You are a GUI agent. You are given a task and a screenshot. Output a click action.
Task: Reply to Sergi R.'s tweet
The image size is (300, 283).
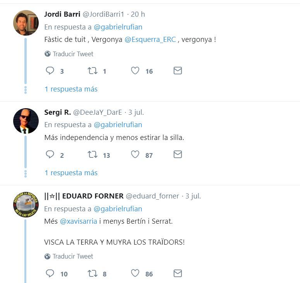[x=50, y=155]
